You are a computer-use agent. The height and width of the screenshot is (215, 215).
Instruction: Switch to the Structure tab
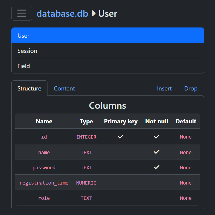29,88
